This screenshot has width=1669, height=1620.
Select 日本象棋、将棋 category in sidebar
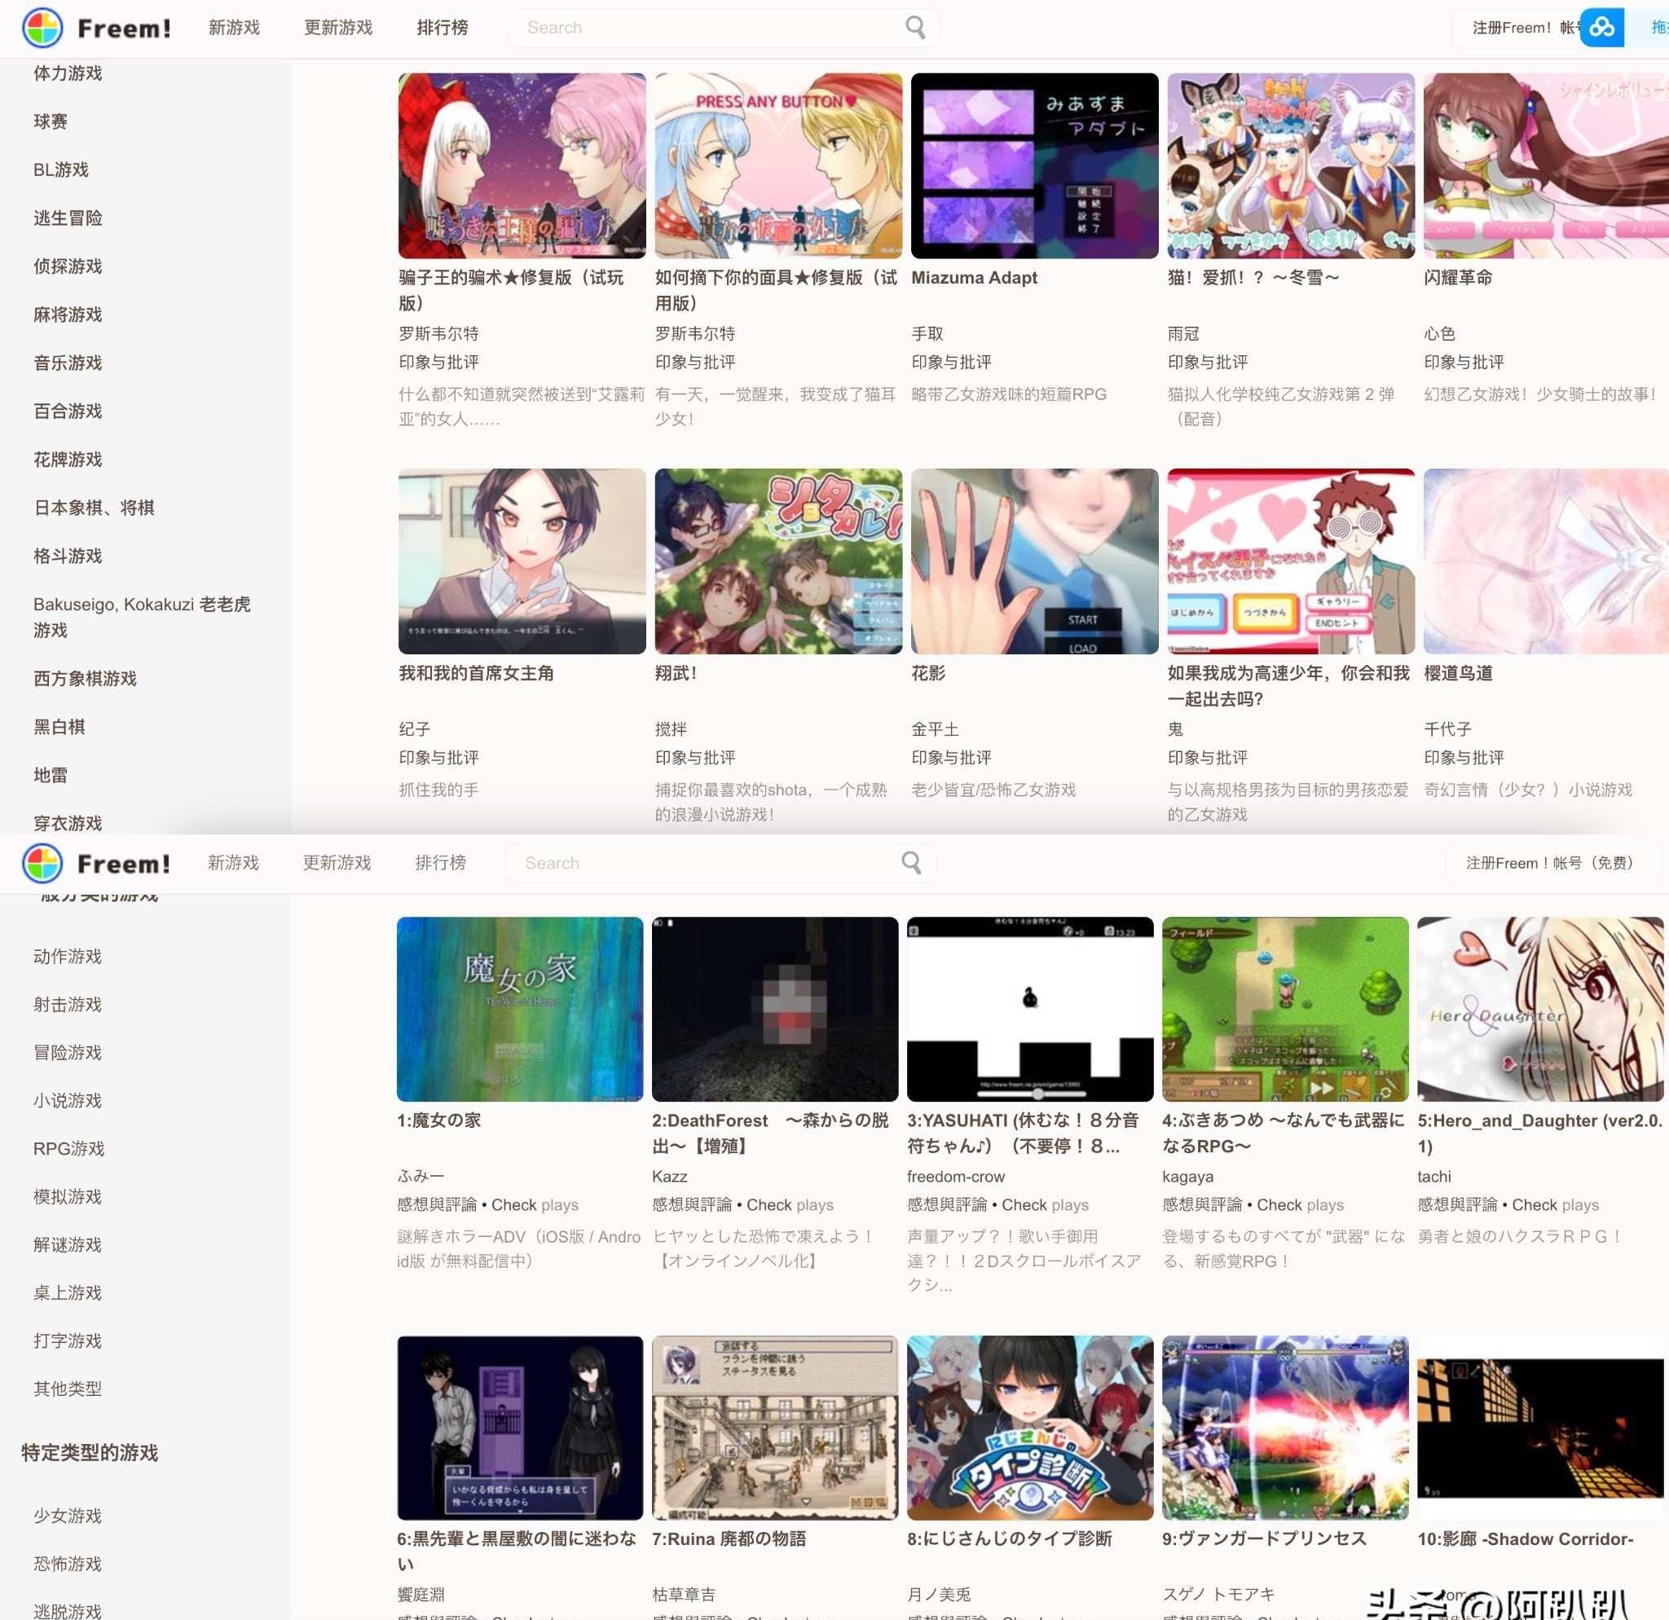point(94,508)
